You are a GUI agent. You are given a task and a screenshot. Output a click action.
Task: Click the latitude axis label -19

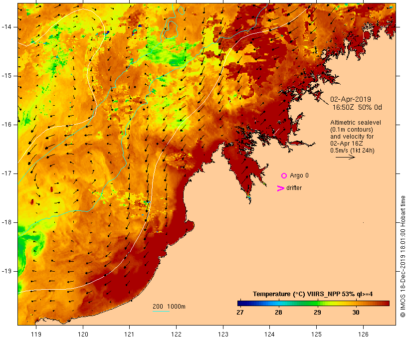point(6,271)
